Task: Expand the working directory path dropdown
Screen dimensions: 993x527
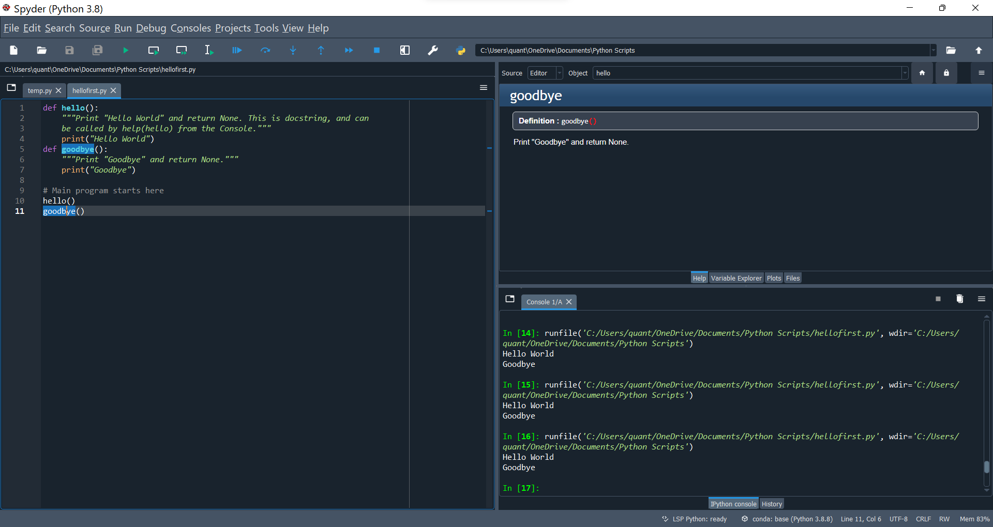Action: coord(933,50)
